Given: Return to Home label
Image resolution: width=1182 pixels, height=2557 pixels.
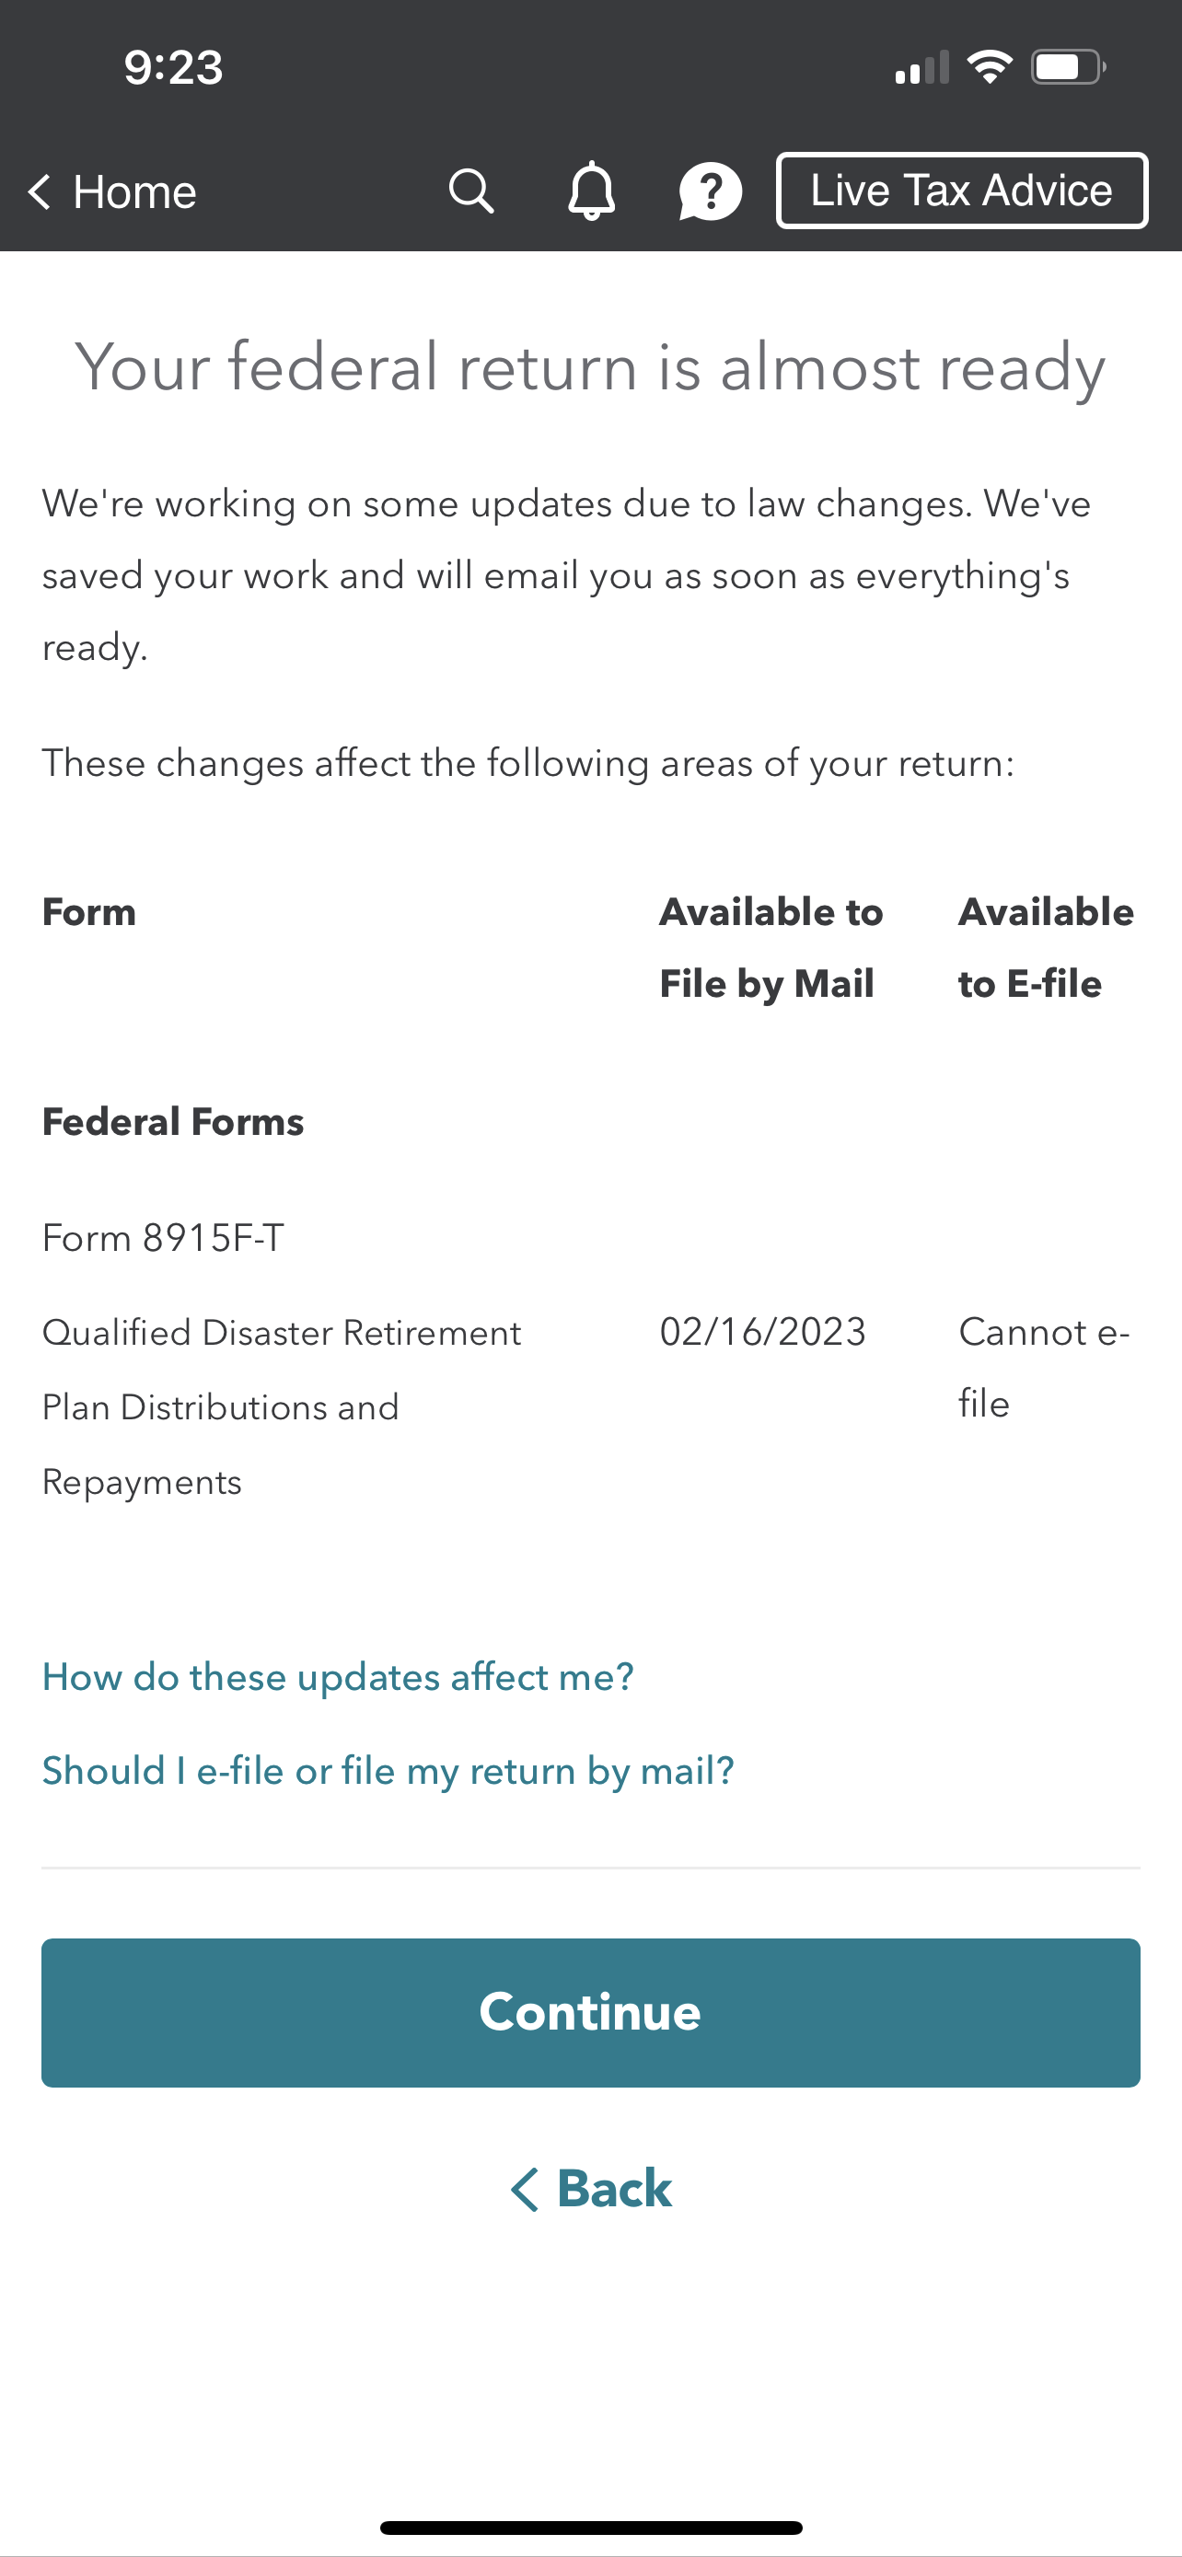Looking at the screenshot, I should pyautogui.click(x=134, y=191).
